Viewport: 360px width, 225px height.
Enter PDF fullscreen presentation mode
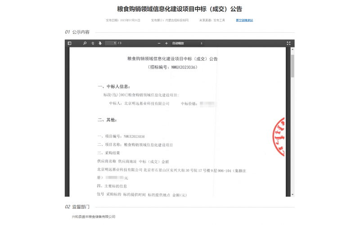pos(288,43)
